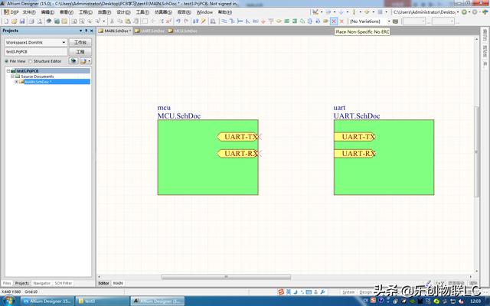Collapse the test3.PrjPCB project node
The image size is (490, 306).
8,70
